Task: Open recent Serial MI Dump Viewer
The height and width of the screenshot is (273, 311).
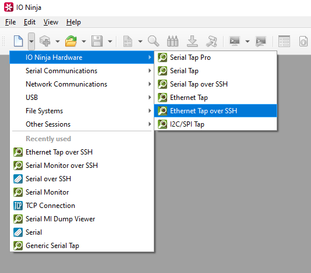Action: [x=82, y=219]
